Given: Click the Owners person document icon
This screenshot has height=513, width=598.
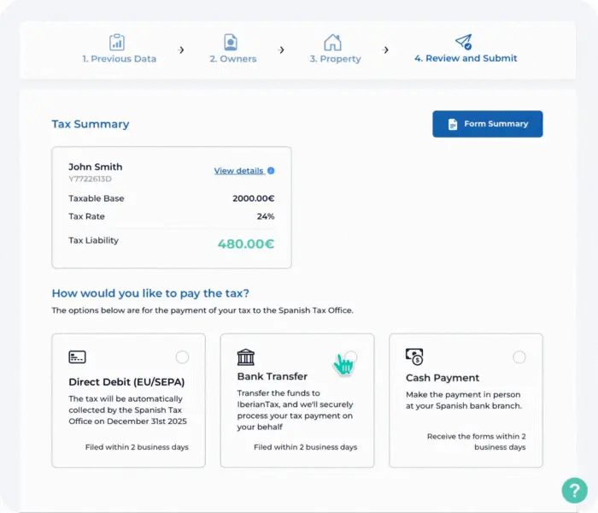Looking at the screenshot, I should (x=231, y=42).
